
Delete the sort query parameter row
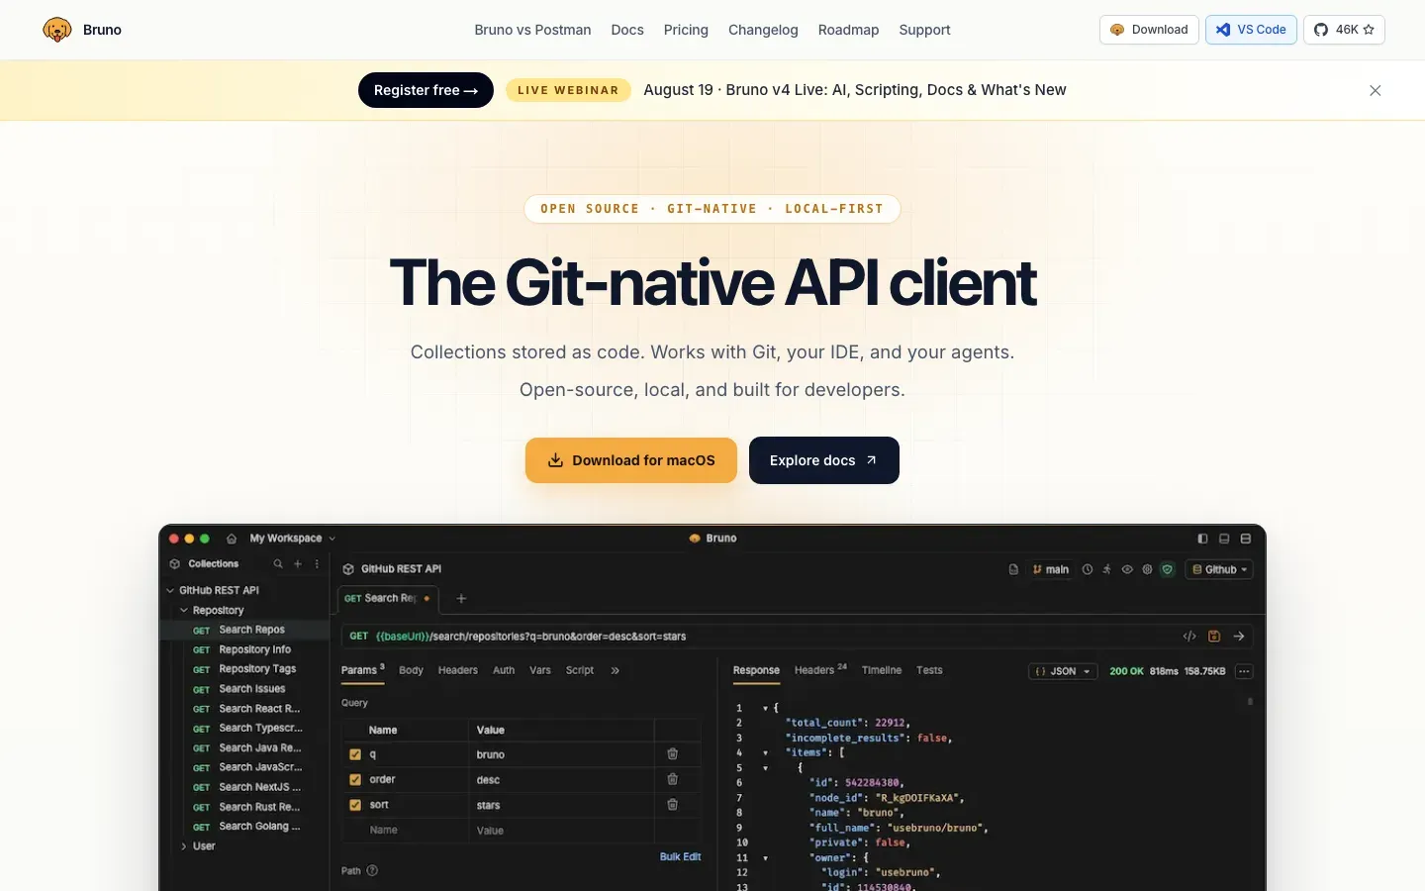coord(673,805)
